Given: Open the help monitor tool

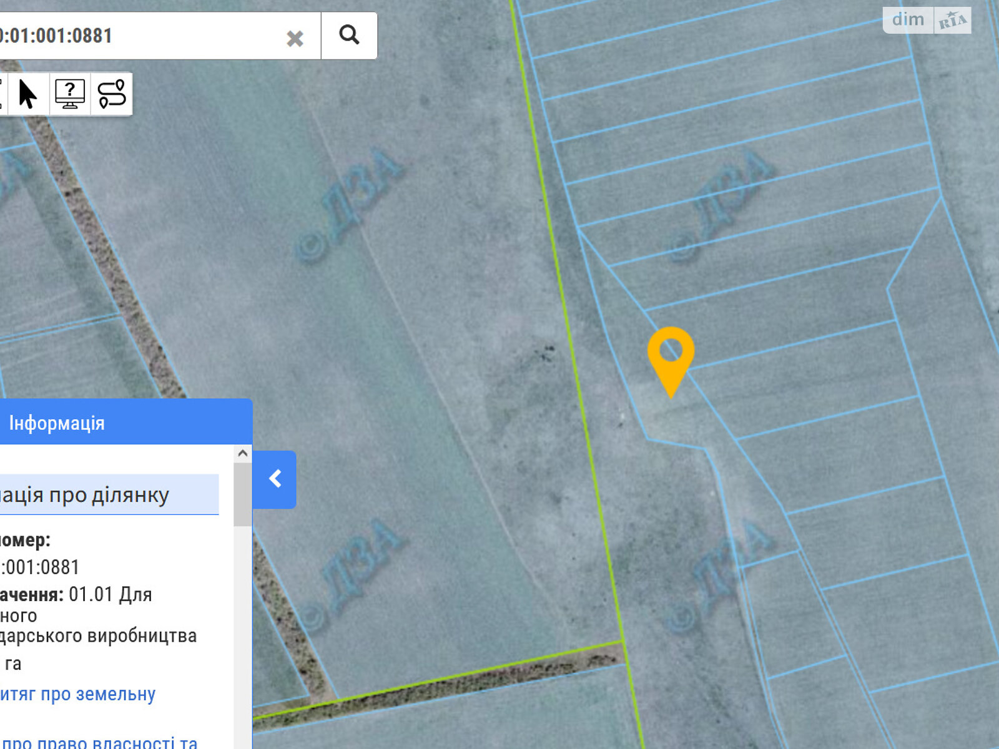Looking at the screenshot, I should (x=70, y=94).
